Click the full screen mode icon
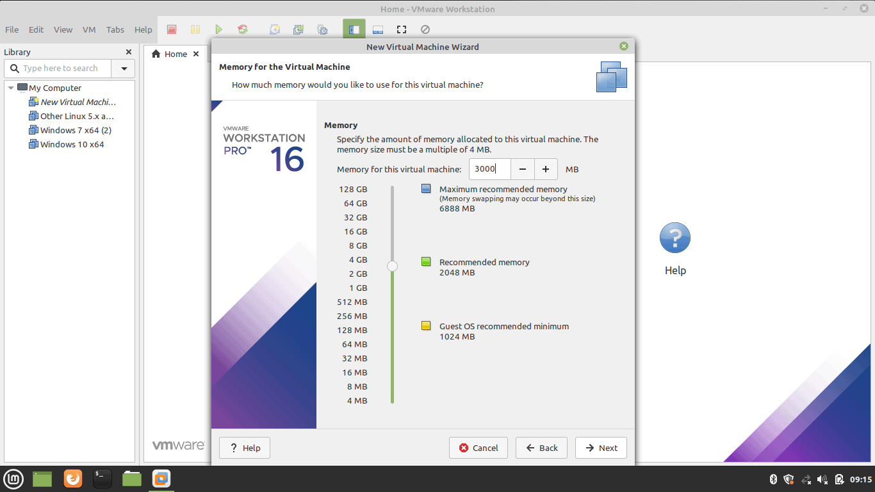The width and height of the screenshot is (875, 492). point(402,29)
